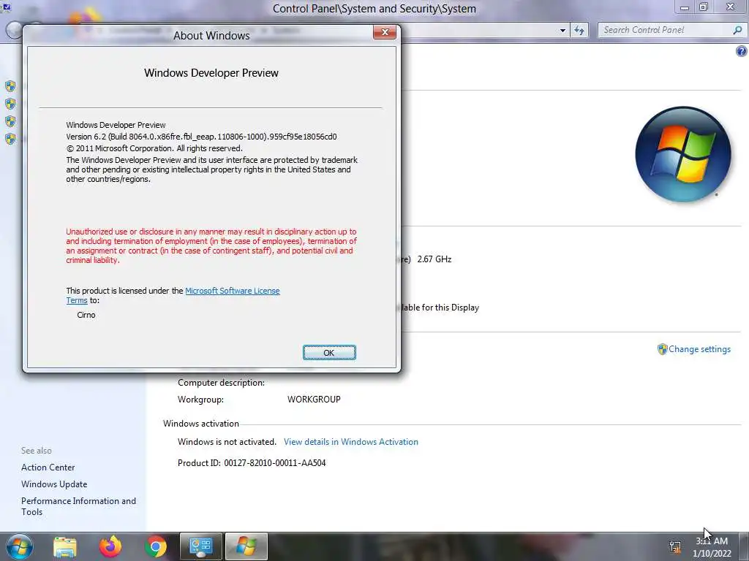Click the Version 6.2 build string
Viewport: 749px width, 561px height.
pos(201,137)
